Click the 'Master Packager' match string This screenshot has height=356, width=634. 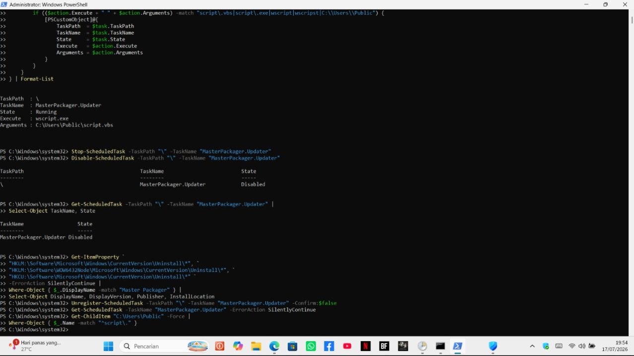click(x=143, y=290)
